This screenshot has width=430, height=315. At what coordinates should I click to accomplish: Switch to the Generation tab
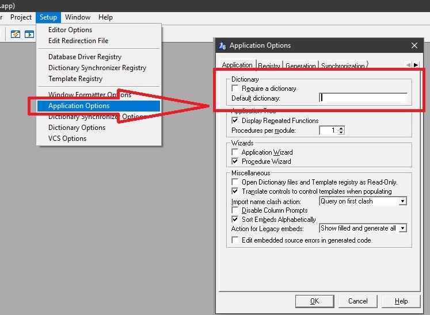point(300,66)
